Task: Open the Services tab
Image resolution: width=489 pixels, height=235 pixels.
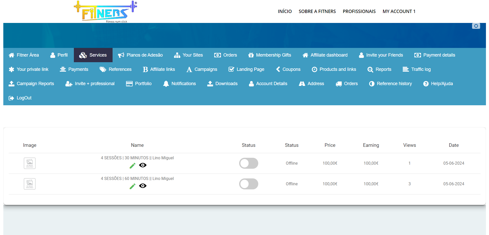Action: point(93,55)
